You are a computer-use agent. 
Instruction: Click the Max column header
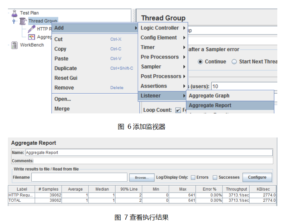pos(183,189)
